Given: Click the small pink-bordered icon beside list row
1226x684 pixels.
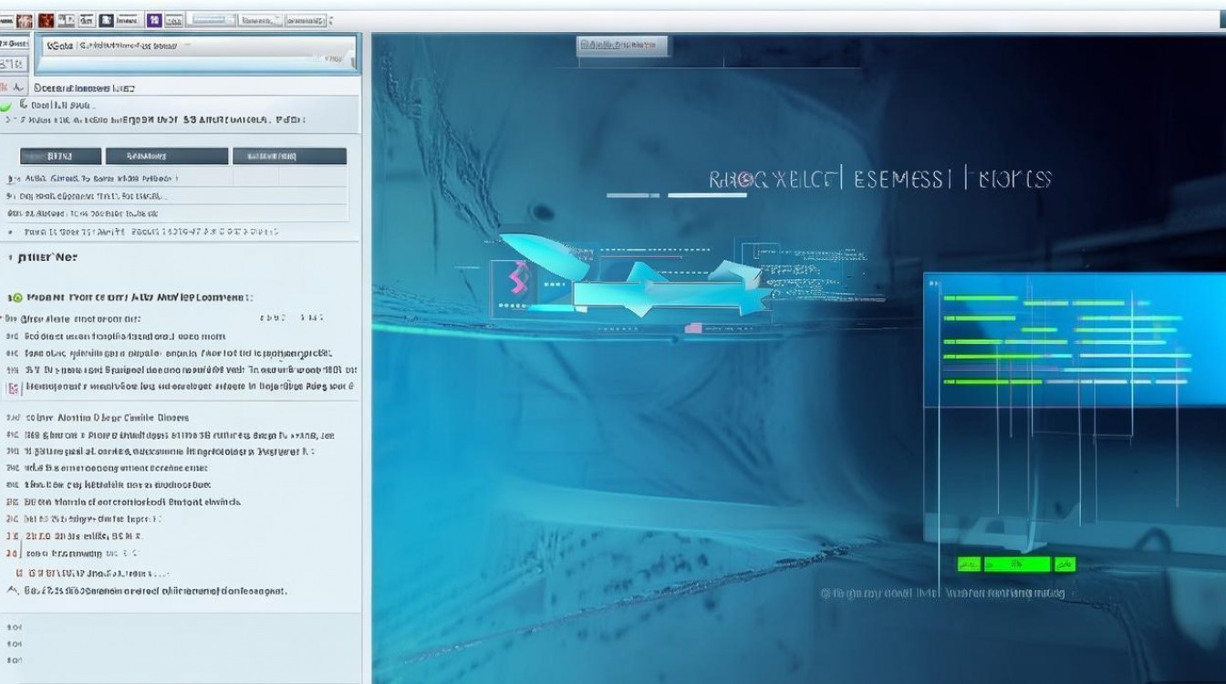Looking at the screenshot, I should pyautogui.click(x=13, y=388).
